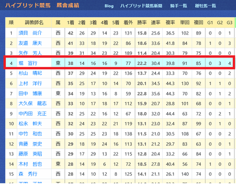The height and width of the screenshot is (187, 236).
Task: Open the Blog link in header
Action: pos(109,6)
